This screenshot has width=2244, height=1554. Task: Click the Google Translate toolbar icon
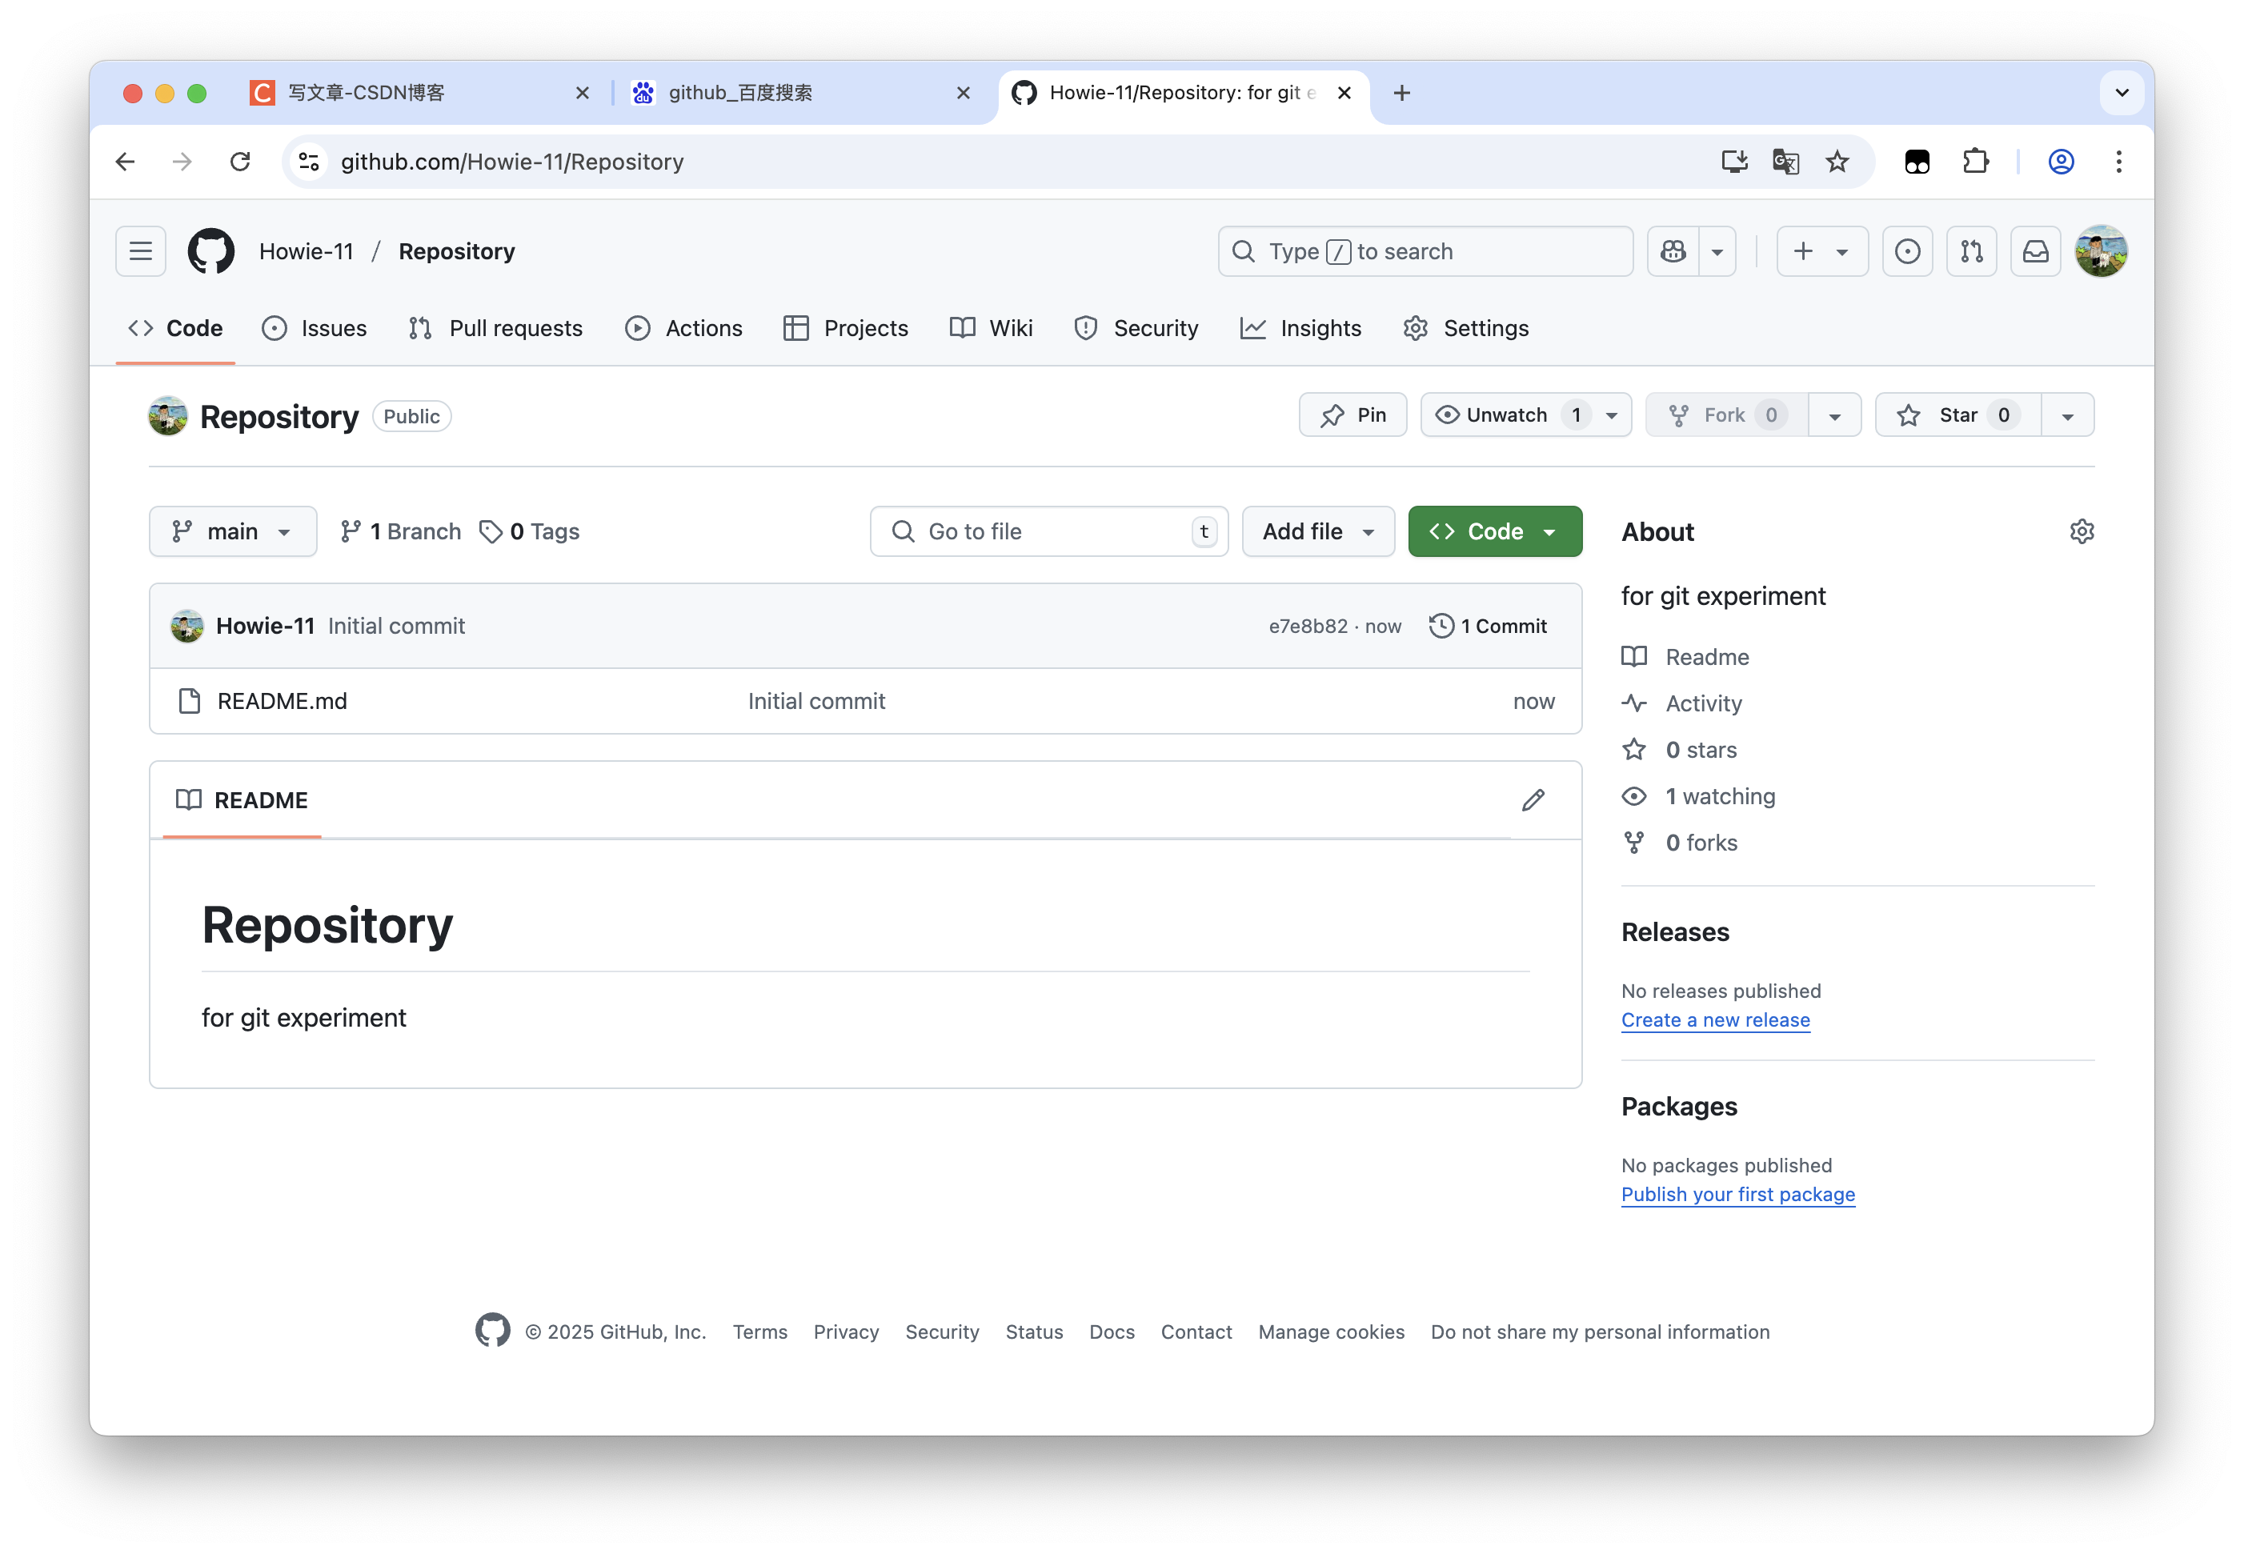(1785, 162)
